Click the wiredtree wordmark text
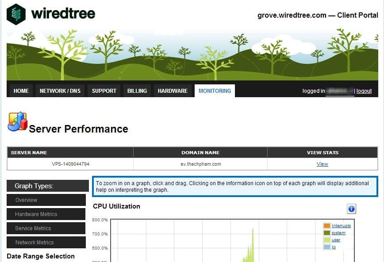The width and height of the screenshot is (384, 262). pos(63,13)
